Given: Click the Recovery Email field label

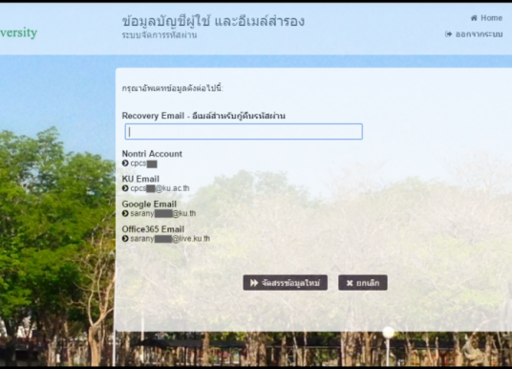Looking at the screenshot, I should click(x=203, y=116).
